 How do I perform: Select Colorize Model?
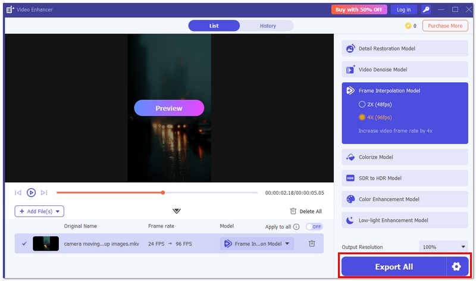(405, 157)
